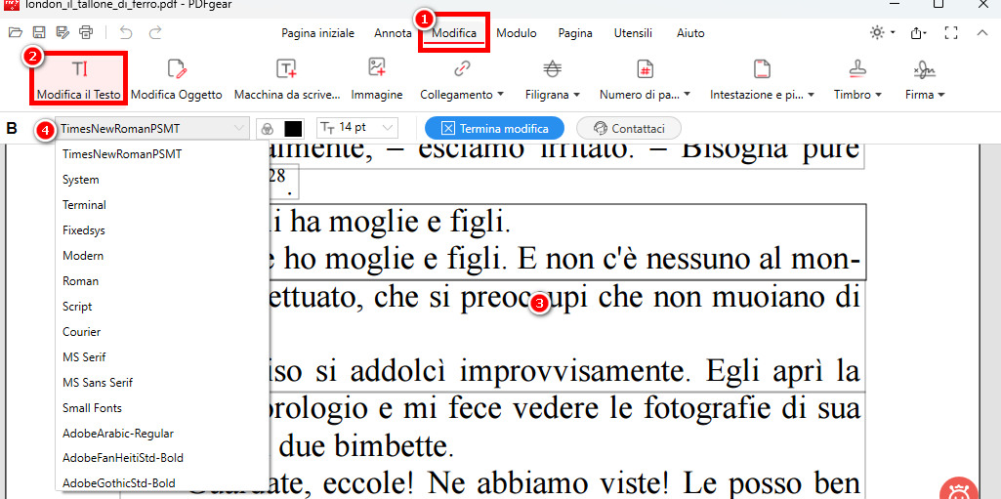Viewport: 1001px width, 499px height.
Task: Toggle Bold text formatting
Action: pos(12,128)
